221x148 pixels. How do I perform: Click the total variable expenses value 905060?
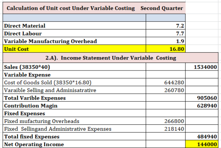[x=202, y=98]
